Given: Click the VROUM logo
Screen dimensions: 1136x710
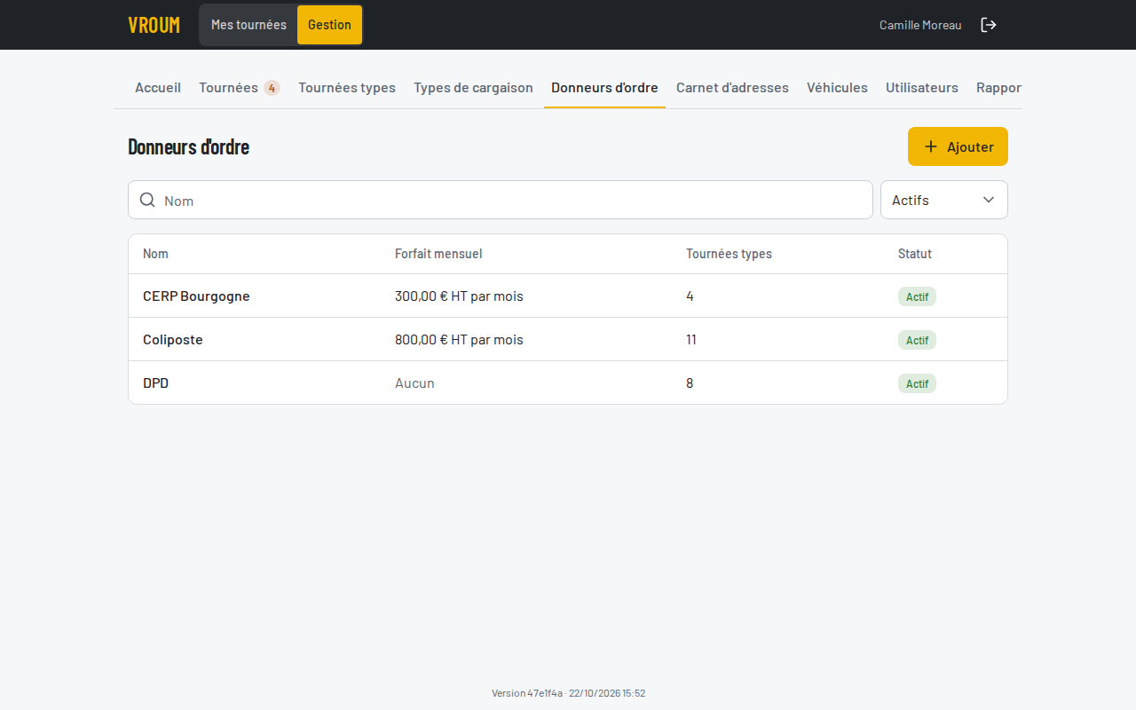Looking at the screenshot, I should [x=154, y=25].
